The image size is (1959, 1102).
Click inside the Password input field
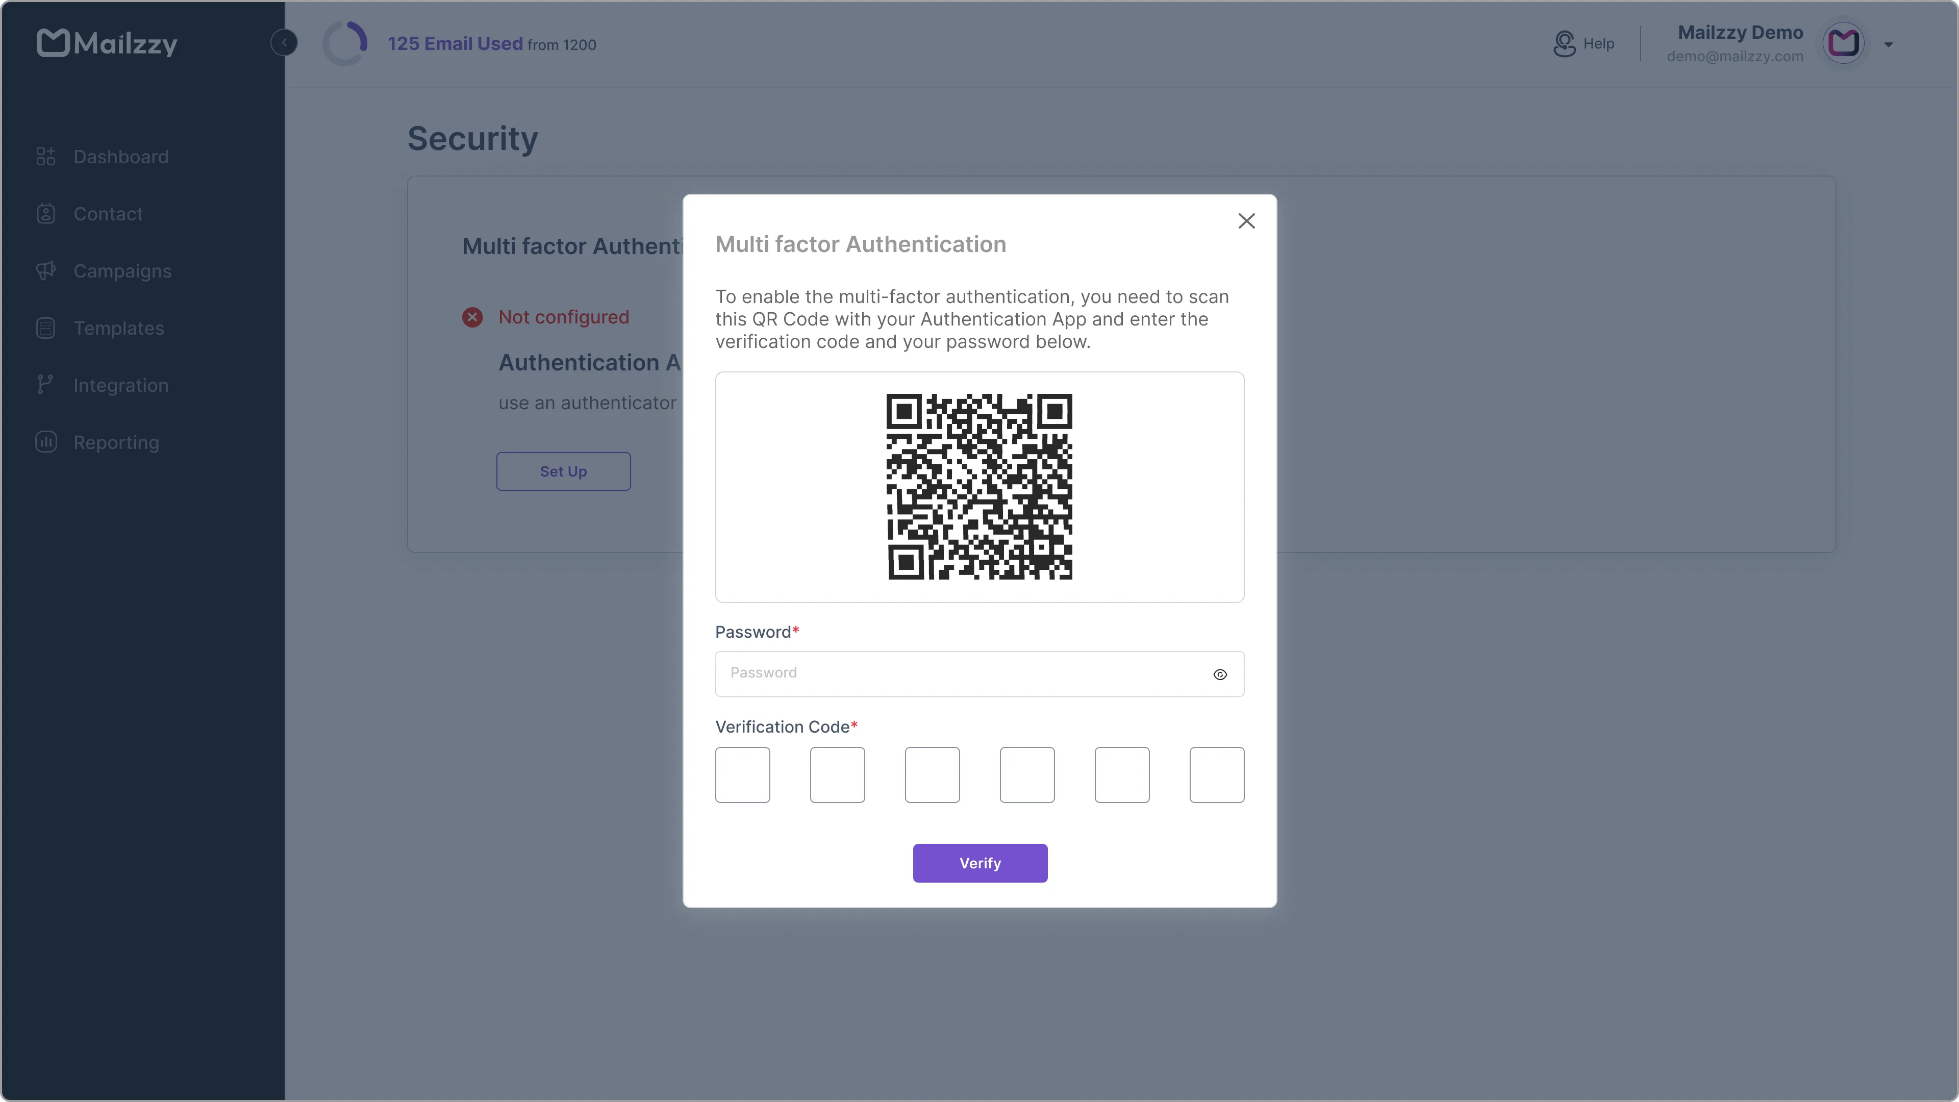pyautogui.click(x=950, y=674)
